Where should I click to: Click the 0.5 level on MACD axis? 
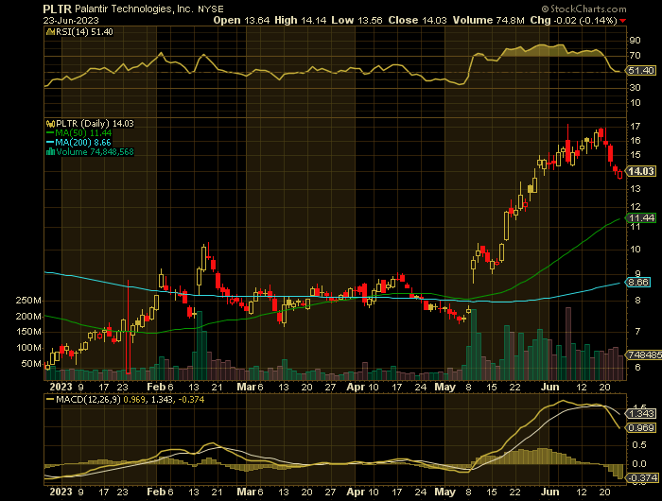click(x=639, y=445)
